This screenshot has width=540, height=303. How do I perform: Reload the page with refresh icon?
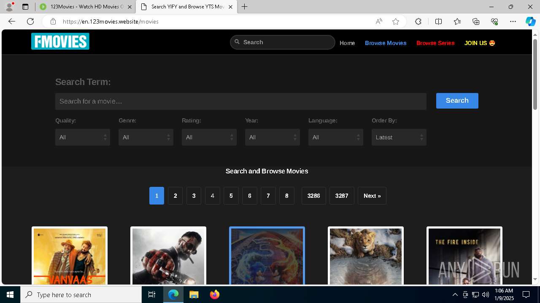tap(30, 21)
